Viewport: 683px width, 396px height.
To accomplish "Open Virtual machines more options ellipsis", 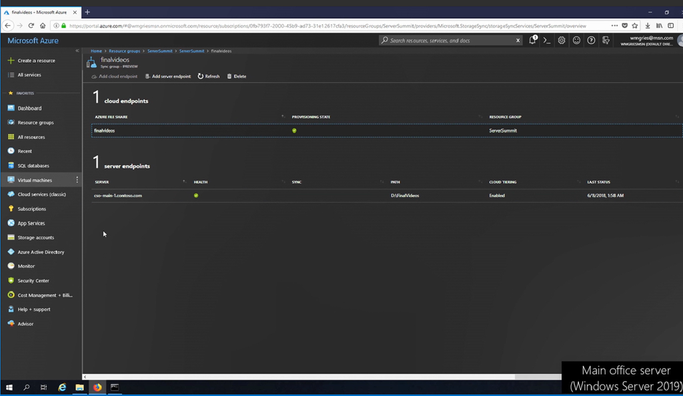I will pos(77,180).
